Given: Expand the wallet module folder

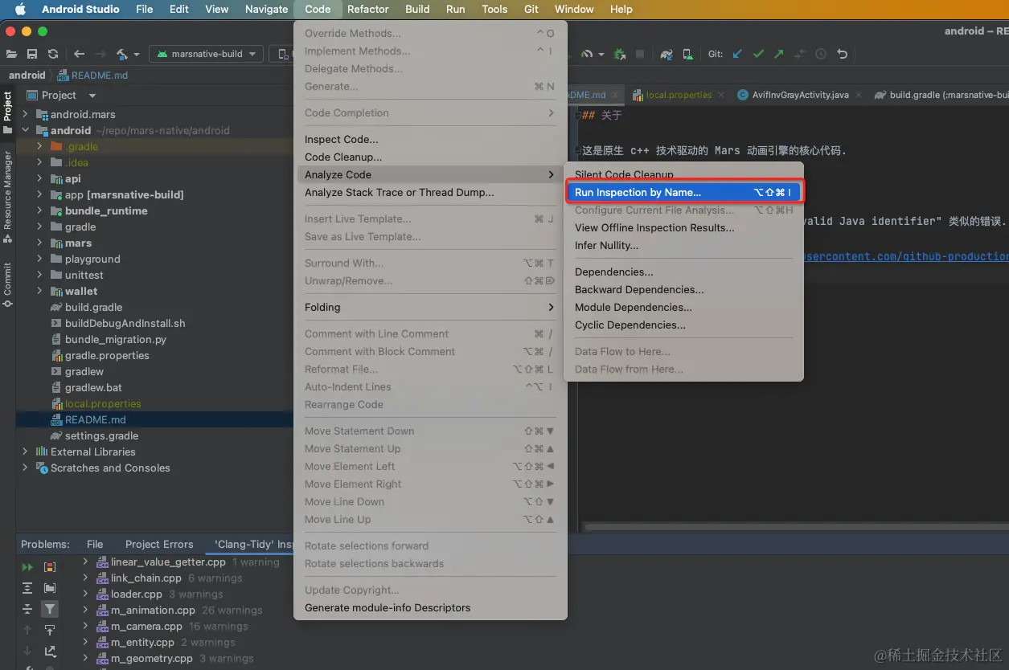Looking at the screenshot, I should point(39,291).
